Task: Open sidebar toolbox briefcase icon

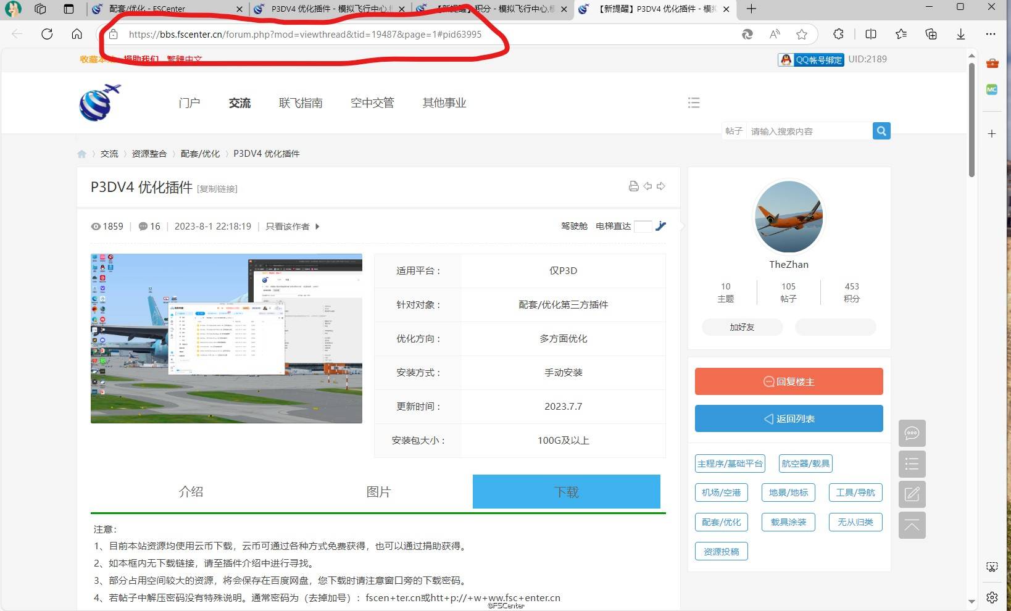Action: click(x=992, y=63)
